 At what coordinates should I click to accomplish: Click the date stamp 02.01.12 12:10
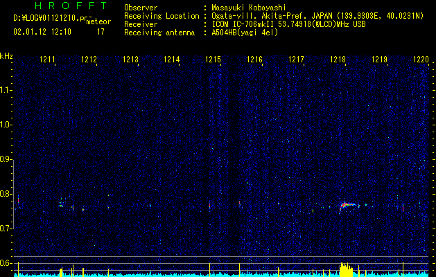42,32
